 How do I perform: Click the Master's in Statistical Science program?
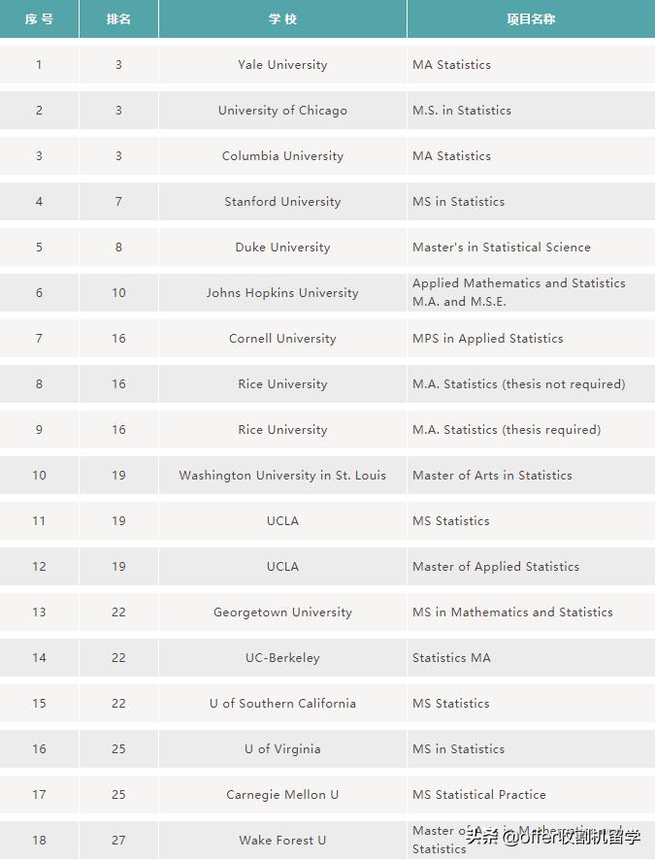(501, 248)
